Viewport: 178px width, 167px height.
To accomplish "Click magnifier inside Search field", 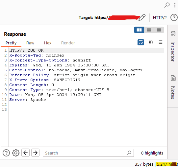I will pyautogui.click(x=129, y=153).
